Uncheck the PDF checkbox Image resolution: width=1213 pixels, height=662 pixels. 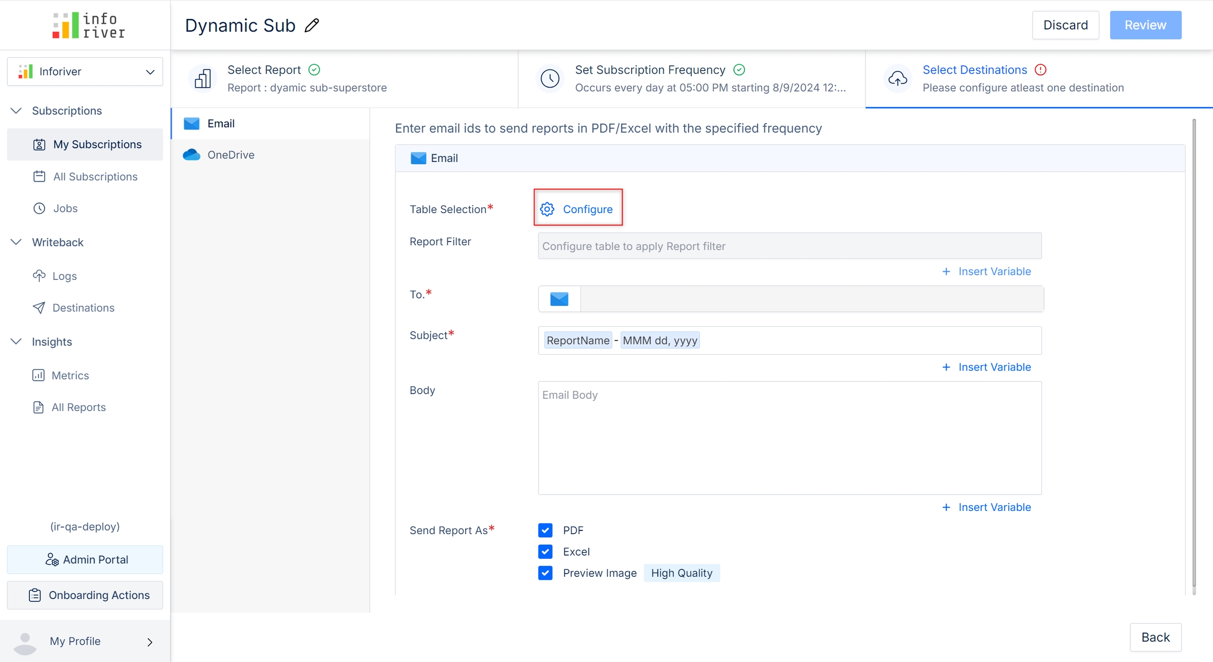545,530
